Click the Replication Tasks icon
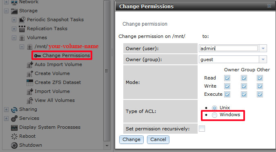Viewport: 276px width, 152px height. pos(22,29)
